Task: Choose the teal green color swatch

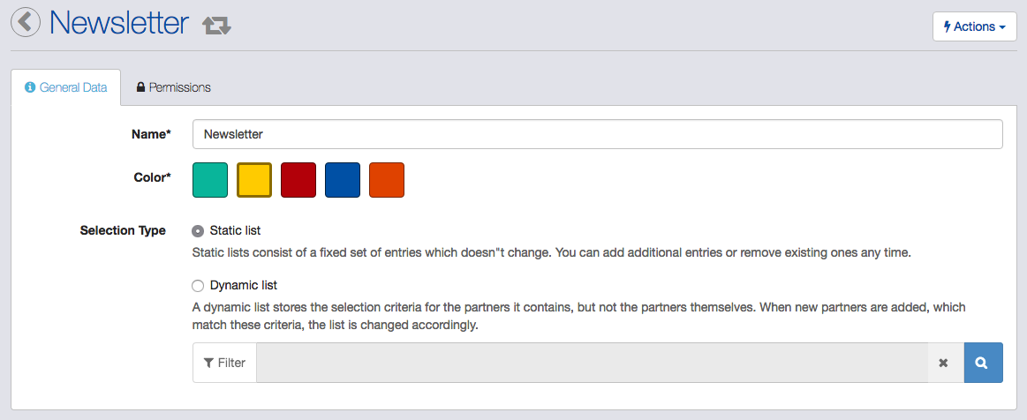Action: (210, 180)
